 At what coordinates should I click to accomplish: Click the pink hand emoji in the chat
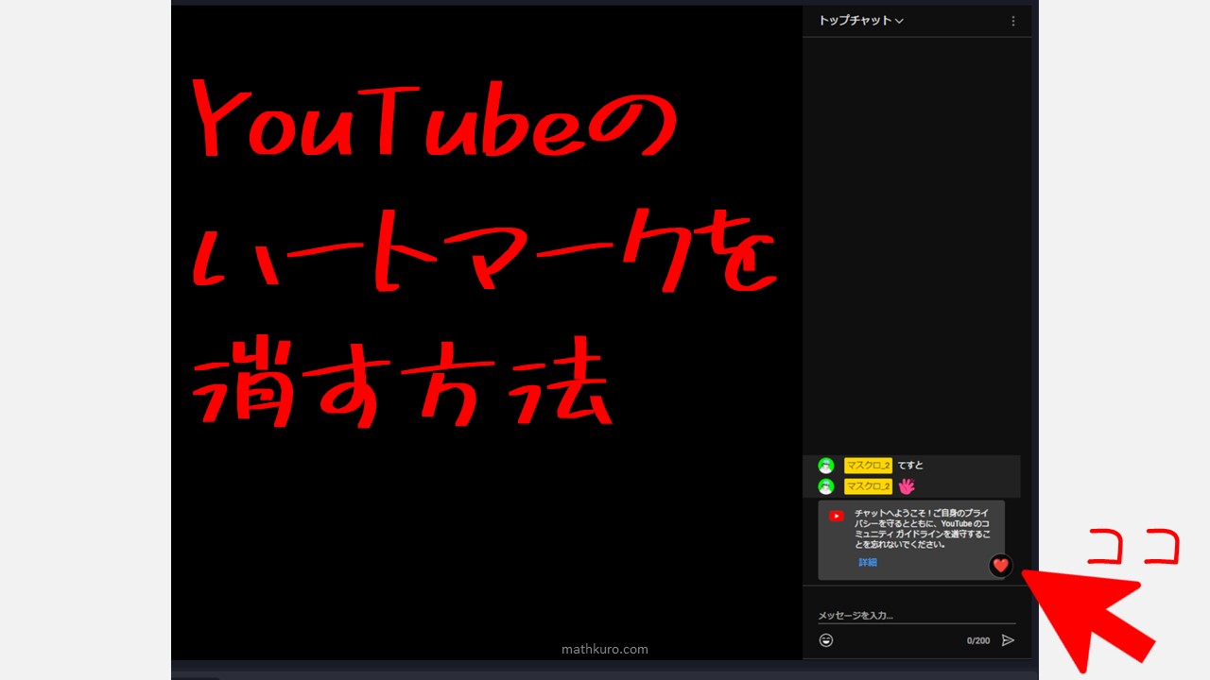(x=906, y=485)
